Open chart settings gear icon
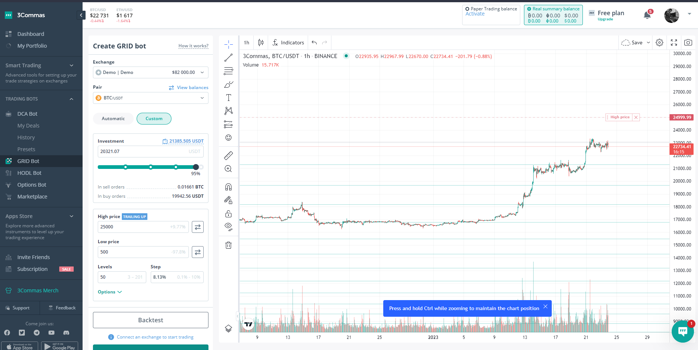 tap(659, 43)
